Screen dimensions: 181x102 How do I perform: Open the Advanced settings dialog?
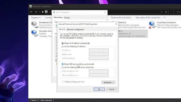pyautogui.click(x=108, y=82)
